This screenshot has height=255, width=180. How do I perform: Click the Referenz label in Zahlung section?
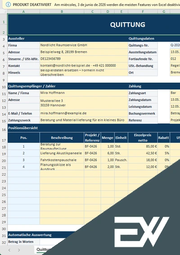(143, 121)
